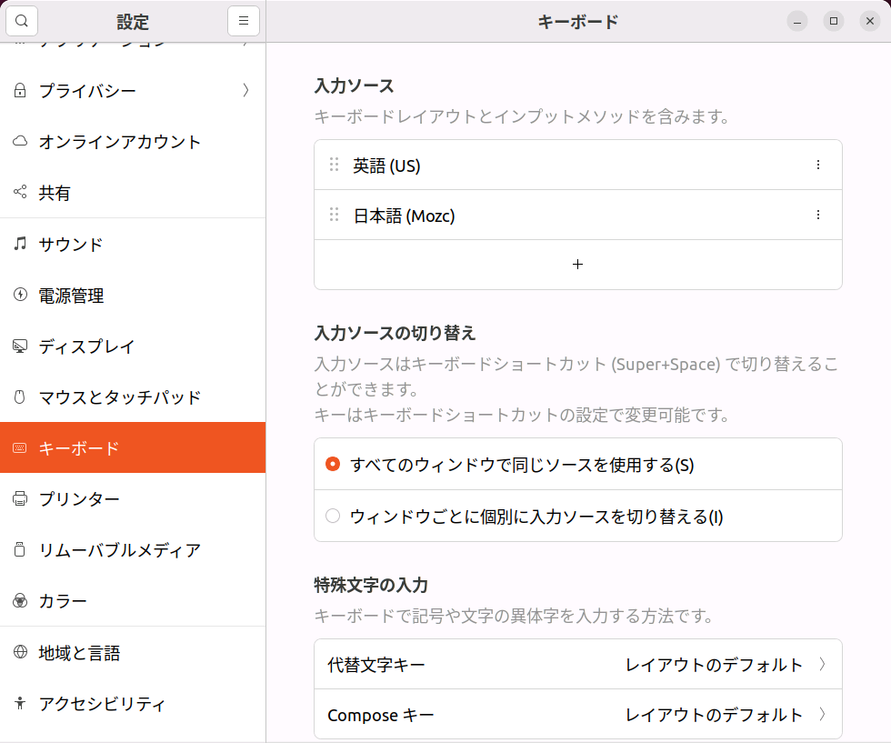Open the hamburger menu in Settings header

click(x=244, y=21)
